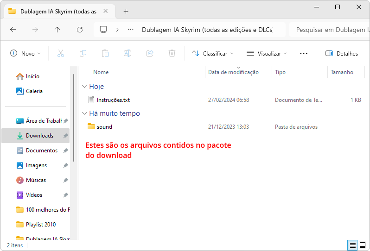
Task: Collapse the Há muito tempo group
Action: (x=84, y=113)
